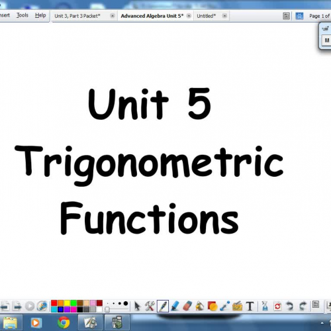Close the Untitled tab

[x=224, y=16]
